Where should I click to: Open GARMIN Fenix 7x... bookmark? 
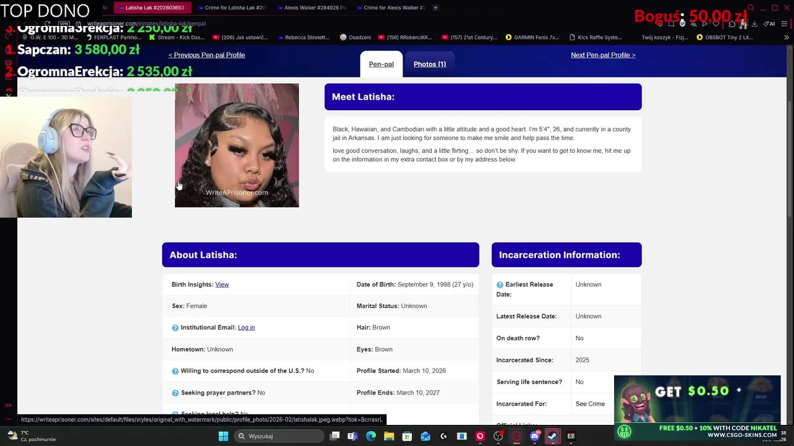click(x=532, y=37)
